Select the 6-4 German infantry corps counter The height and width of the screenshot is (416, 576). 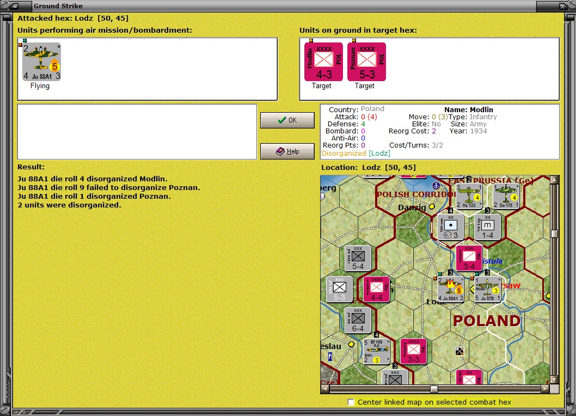pos(358,321)
